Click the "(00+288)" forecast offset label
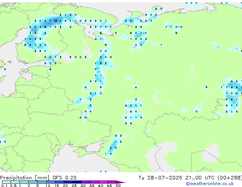 point(230,177)
